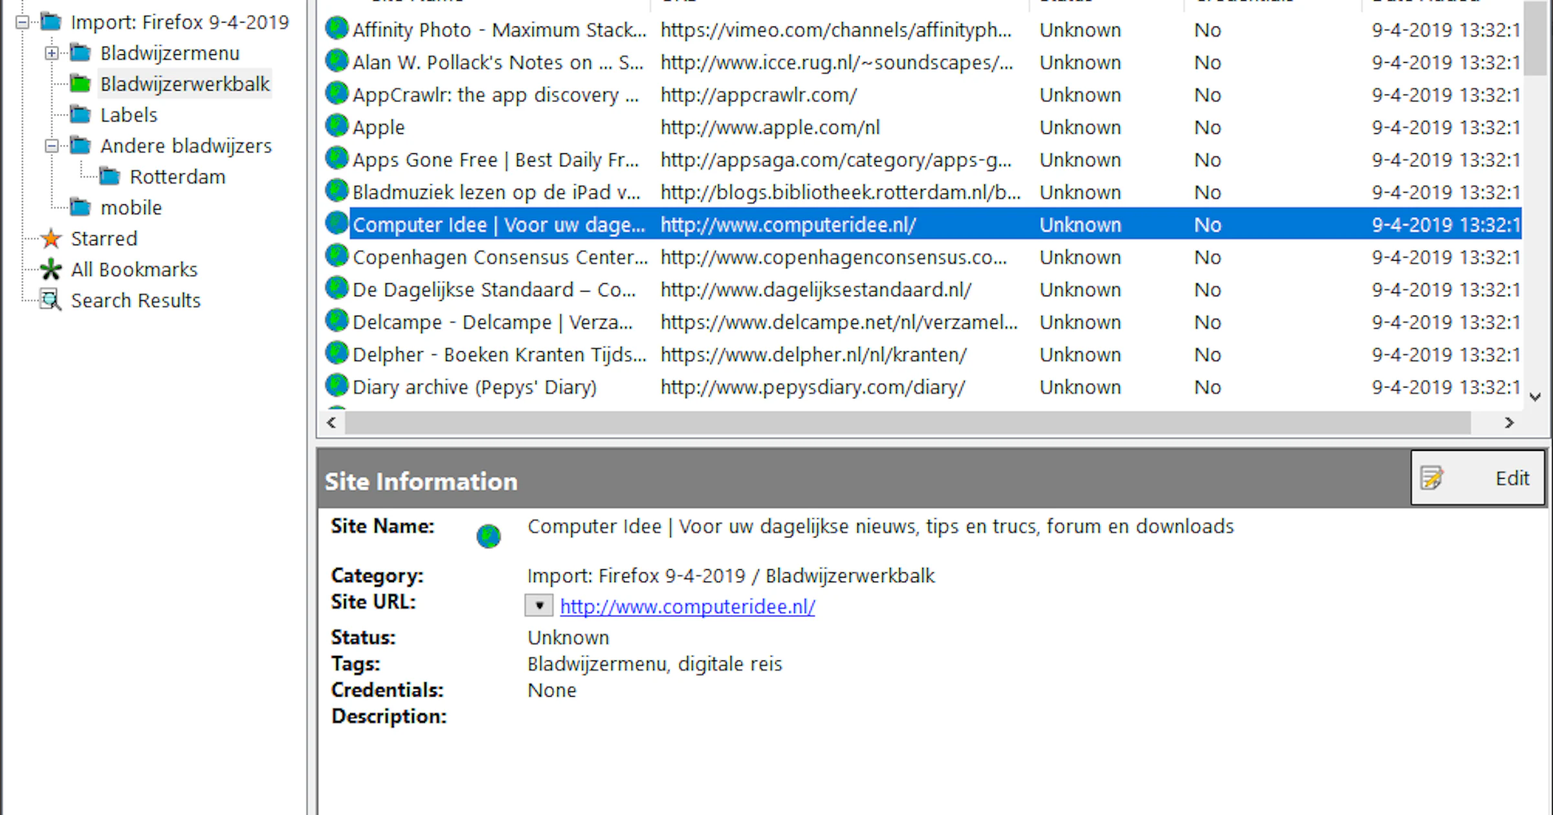Click the Andere bladwijzers folder icon
Screen dimensions: 1553x815
[80, 146]
